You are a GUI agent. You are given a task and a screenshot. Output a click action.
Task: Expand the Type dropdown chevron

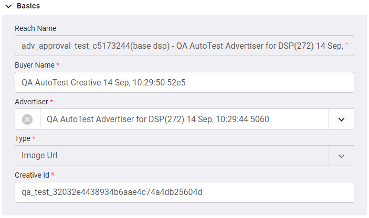tap(341, 156)
